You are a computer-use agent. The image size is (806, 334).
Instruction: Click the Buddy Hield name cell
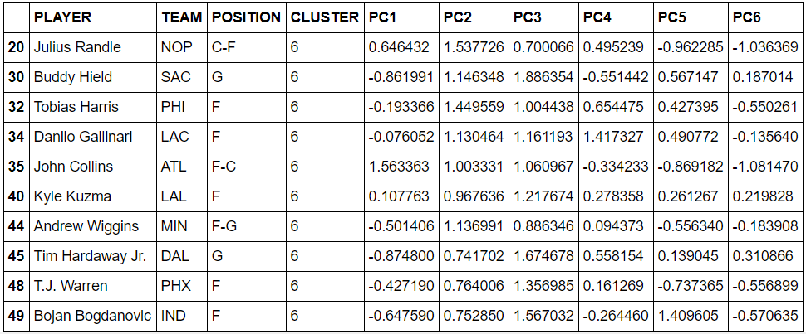pos(93,77)
